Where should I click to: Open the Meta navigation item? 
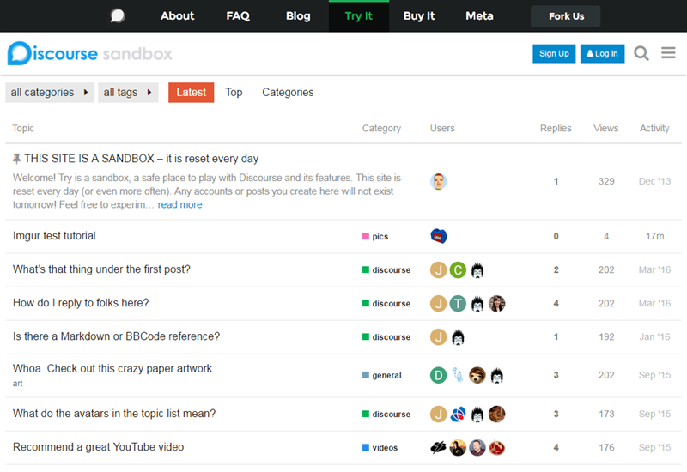pos(479,15)
